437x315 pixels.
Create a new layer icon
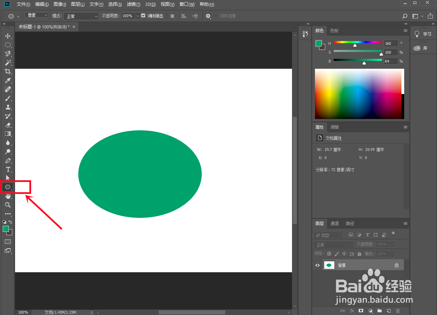pos(388,311)
